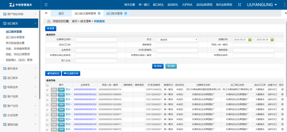Open 进口报关单管理 in the sidebar
Screen dimensions: 287x132
[x=15, y=37]
